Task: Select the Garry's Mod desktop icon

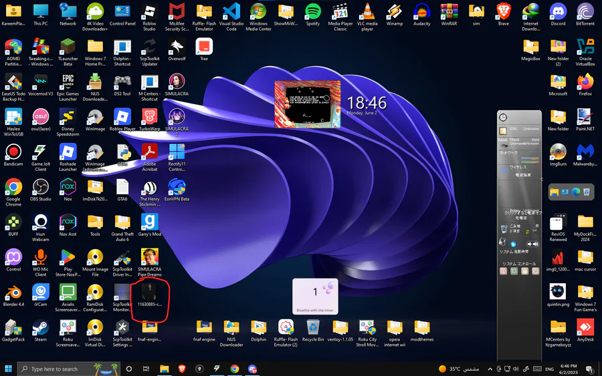Action: [149, 225]
